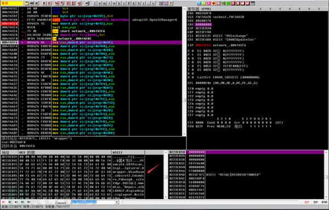The width and height of the screenshot is (329, 210).
Task: Open the Command bar dropdown arrow
Action: click(117, 202)
